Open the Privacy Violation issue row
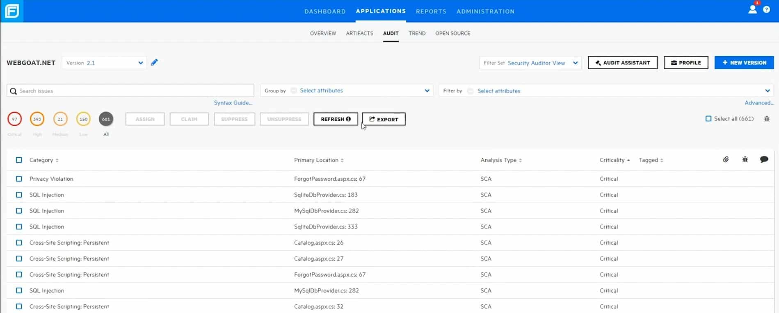The image size is (779, 313). tap(390, 179)
